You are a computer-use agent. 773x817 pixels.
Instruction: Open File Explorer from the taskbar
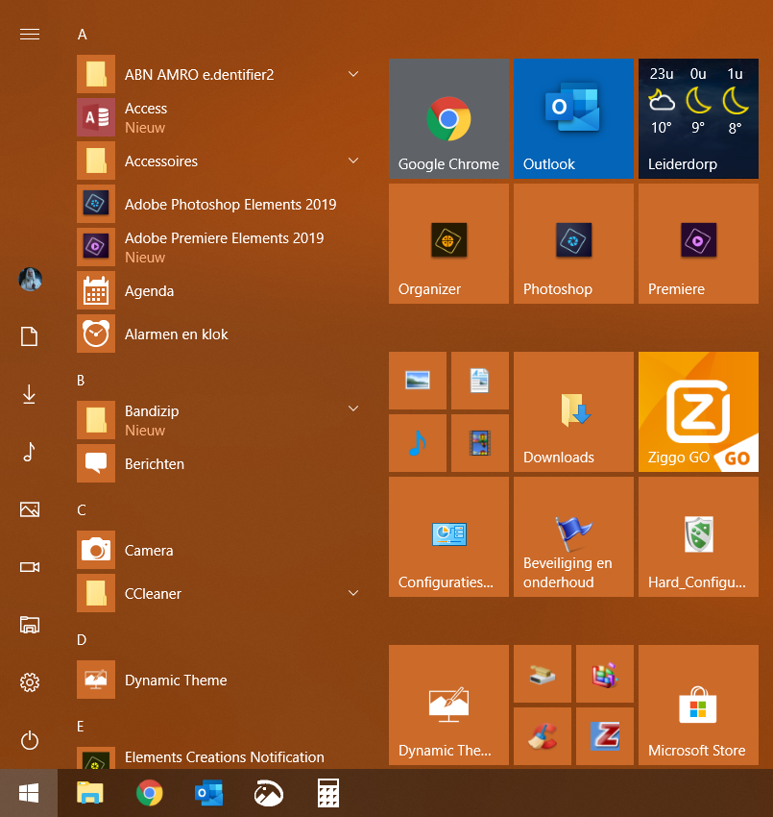click(x=90, y=793)
